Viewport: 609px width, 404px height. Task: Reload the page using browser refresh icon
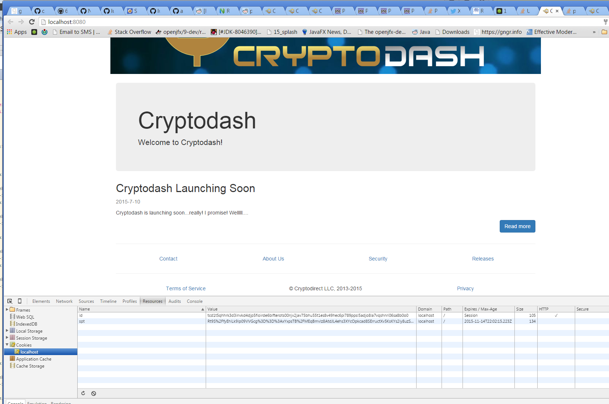click(32, 22)
